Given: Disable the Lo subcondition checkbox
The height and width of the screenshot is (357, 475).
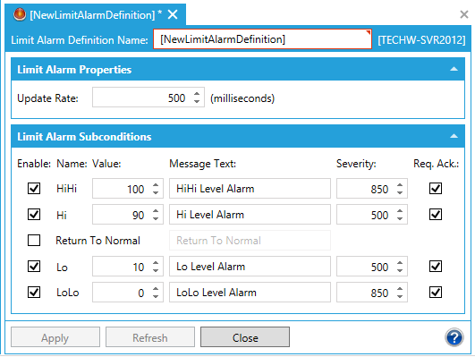Looking at the screenshot, I should (34, 267).
